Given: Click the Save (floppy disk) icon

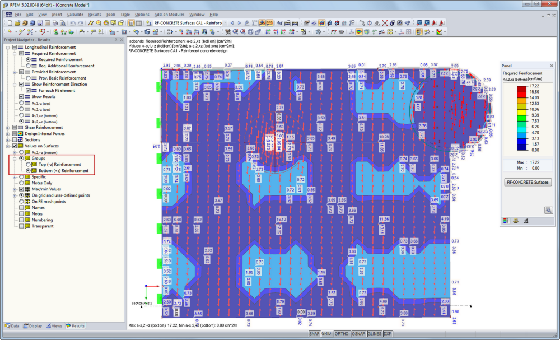Looking at the screenshot, I should [x=40, y=23].
